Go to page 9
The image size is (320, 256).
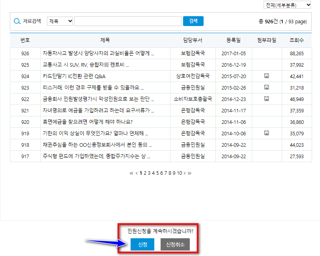(x=174, y=173)
